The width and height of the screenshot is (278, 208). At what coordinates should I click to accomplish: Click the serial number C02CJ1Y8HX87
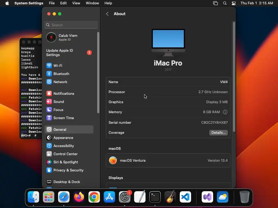coord(214,123)
